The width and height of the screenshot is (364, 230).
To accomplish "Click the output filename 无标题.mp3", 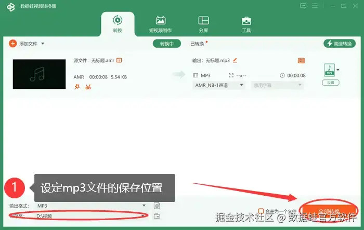I will click(218, 61).
